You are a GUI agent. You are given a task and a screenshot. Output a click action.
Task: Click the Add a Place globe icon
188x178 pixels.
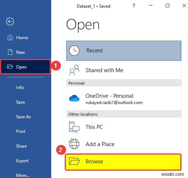click(74, 144)
